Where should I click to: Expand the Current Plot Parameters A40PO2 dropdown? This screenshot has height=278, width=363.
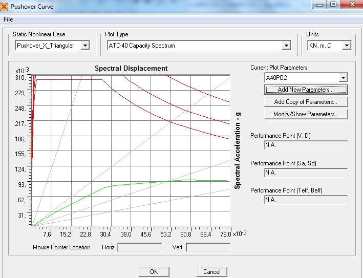[343, 77]
